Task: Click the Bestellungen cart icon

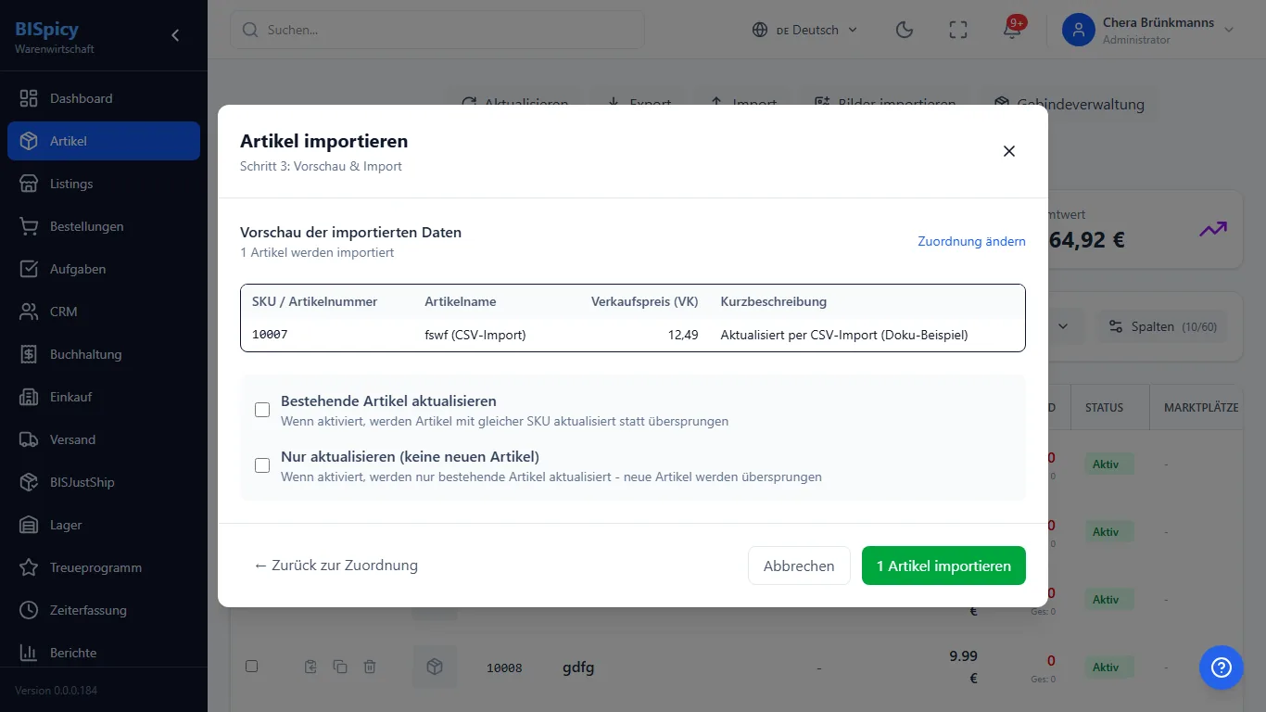Action: point(29,226)
